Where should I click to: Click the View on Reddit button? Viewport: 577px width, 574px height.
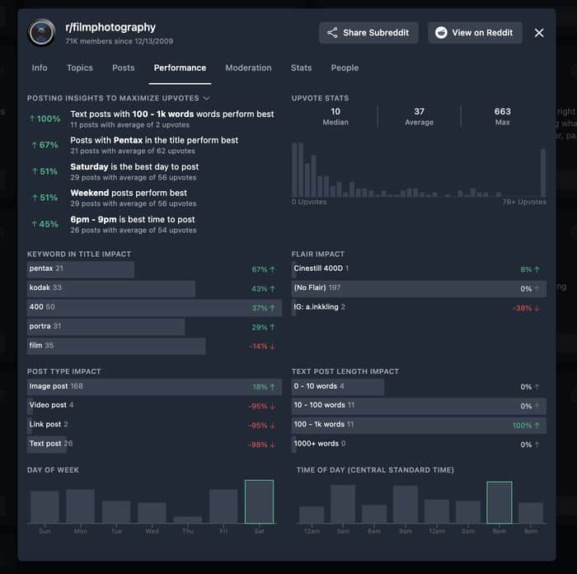click(475, 33)
